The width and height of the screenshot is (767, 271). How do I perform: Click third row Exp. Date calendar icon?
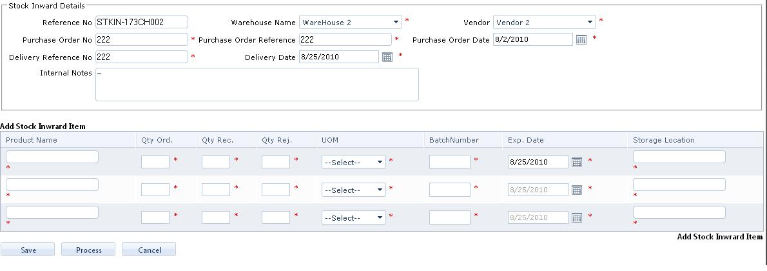(577, 217)
